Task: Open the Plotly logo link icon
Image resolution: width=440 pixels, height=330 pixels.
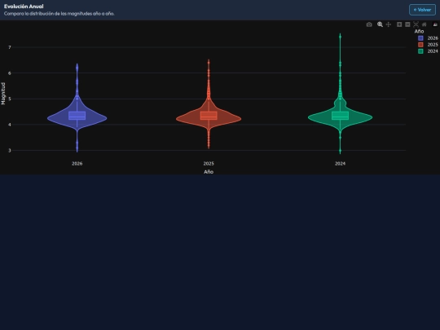Action: (435, 24)
